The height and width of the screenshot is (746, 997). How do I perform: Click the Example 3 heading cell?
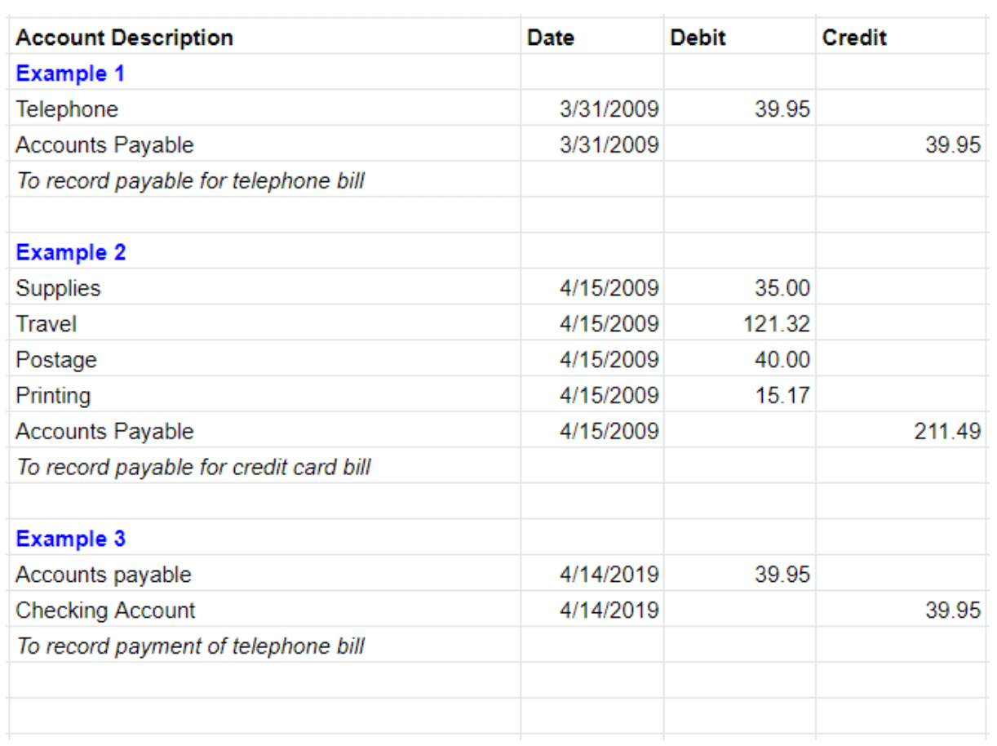(x=71, y=539)
